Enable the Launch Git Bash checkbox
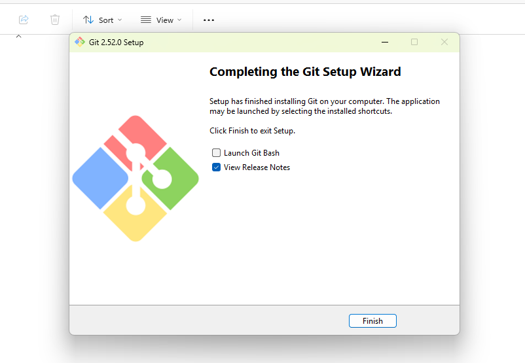 coord(216,153)
